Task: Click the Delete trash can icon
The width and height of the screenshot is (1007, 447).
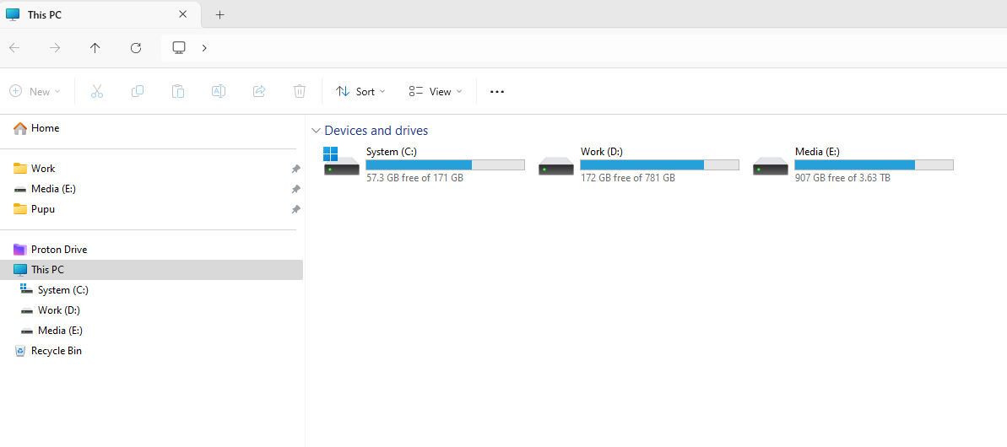Action: [300, 91]
